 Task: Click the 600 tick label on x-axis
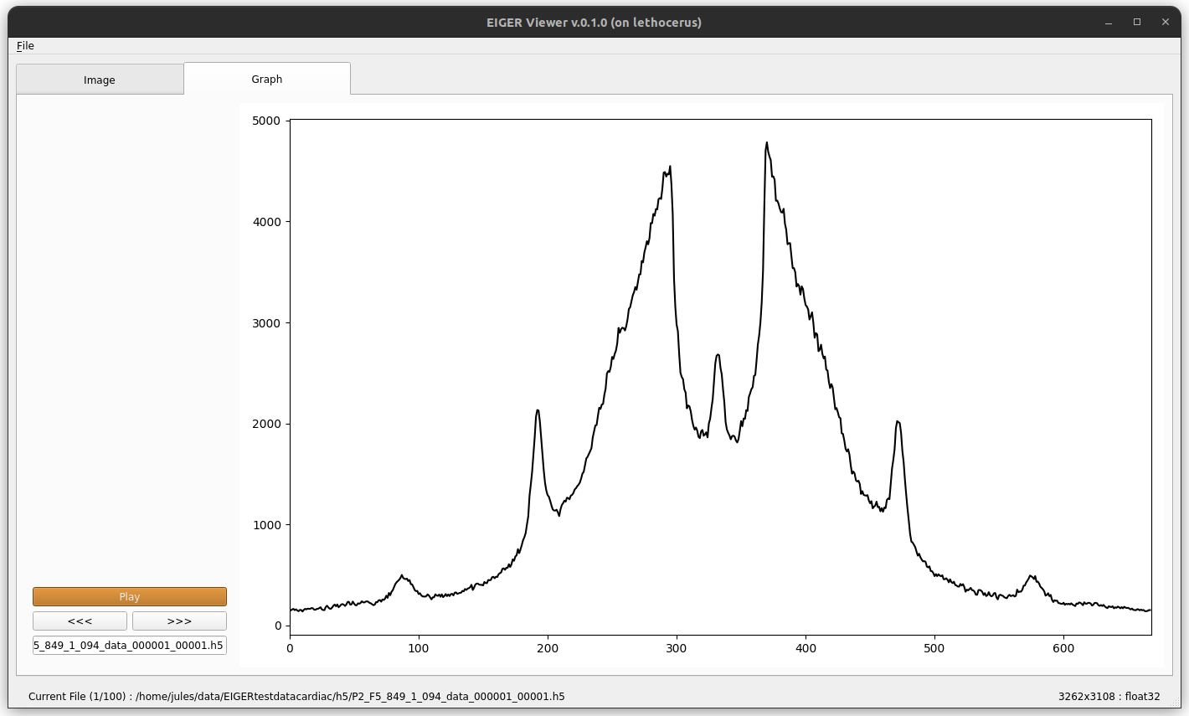1063,647
